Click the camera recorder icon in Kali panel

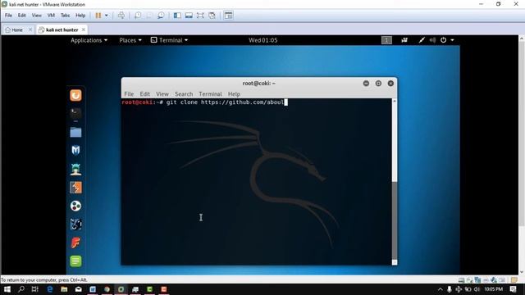click(x=404, y=40)
